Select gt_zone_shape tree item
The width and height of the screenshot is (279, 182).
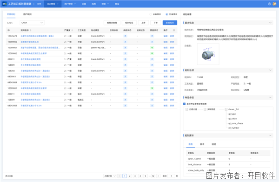click(x=236, y=123)
